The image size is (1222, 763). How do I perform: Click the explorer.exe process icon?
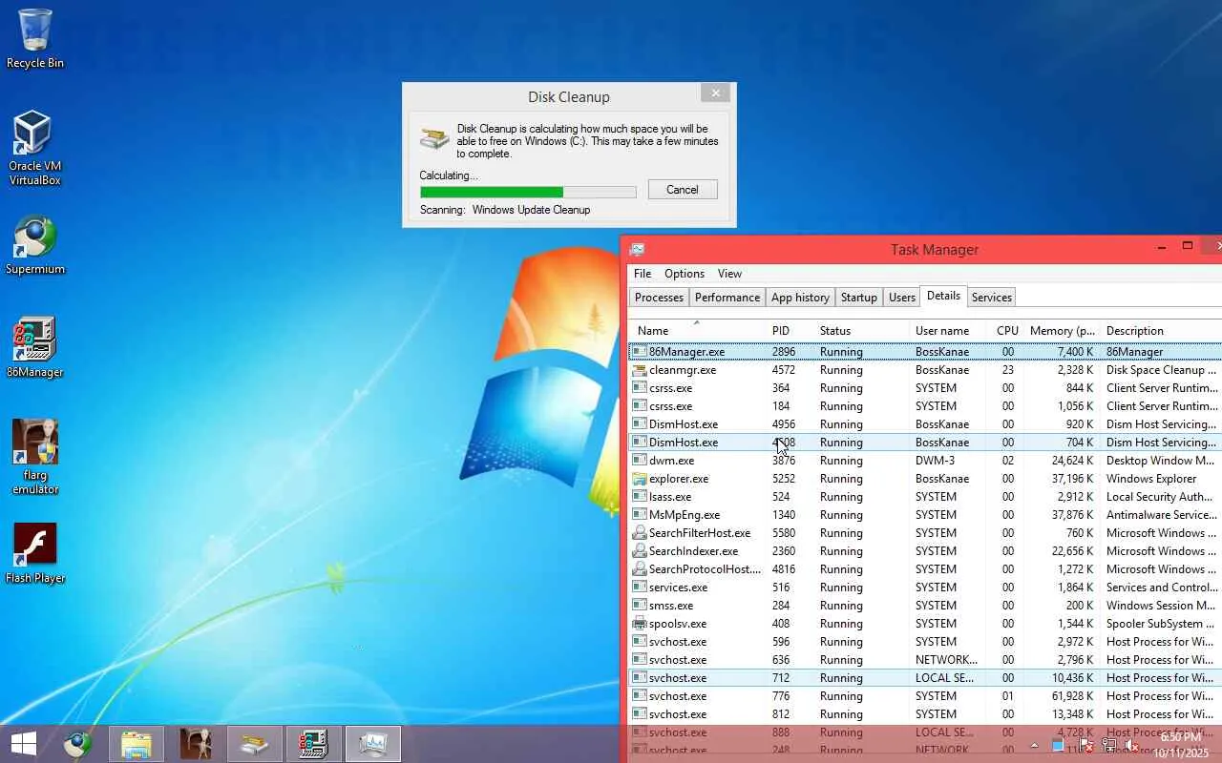click(x=640, y=479)
